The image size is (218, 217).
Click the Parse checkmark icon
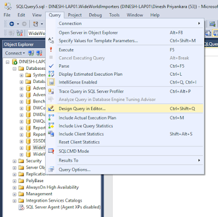coord(51,66)
